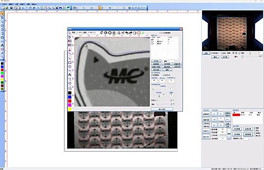Click the Save disk icon in main toolbar

click(x=11, y=8)
